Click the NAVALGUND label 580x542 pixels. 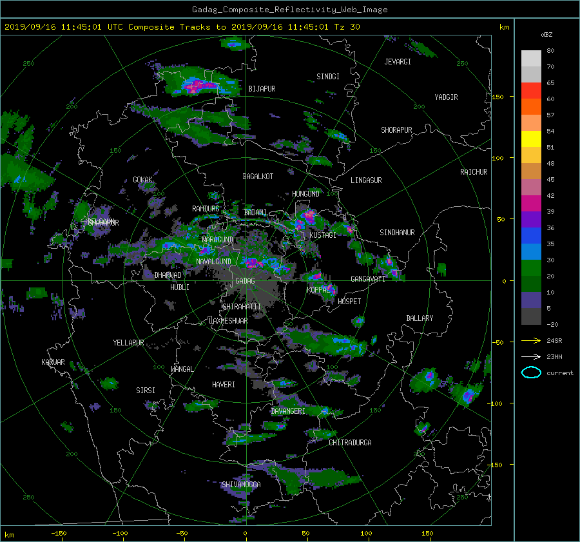213,262
